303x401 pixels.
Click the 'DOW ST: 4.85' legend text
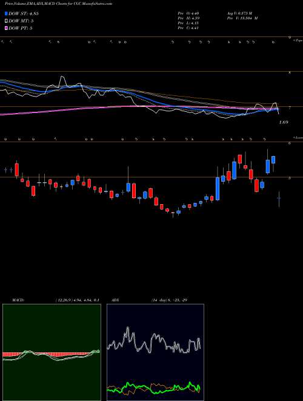coord(24,13)
